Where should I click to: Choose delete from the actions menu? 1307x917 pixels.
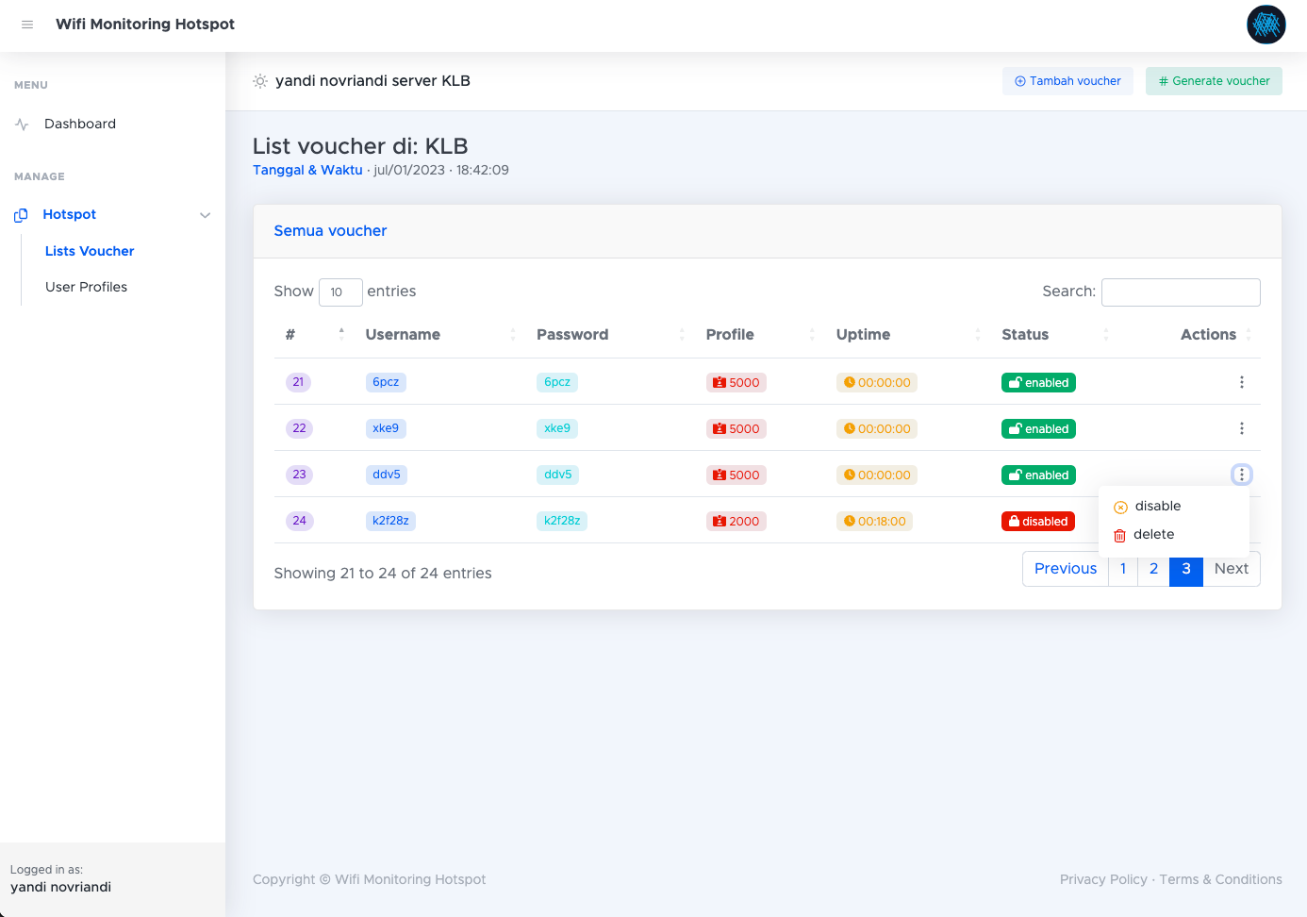coord(1153,535)
